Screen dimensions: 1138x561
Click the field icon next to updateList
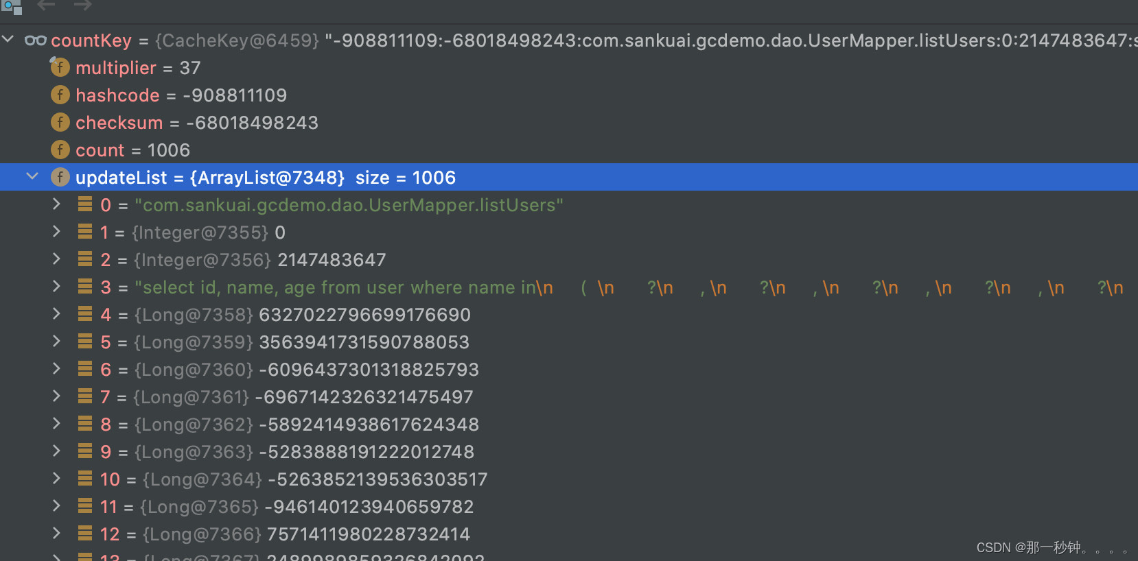(x=60, y=177)
